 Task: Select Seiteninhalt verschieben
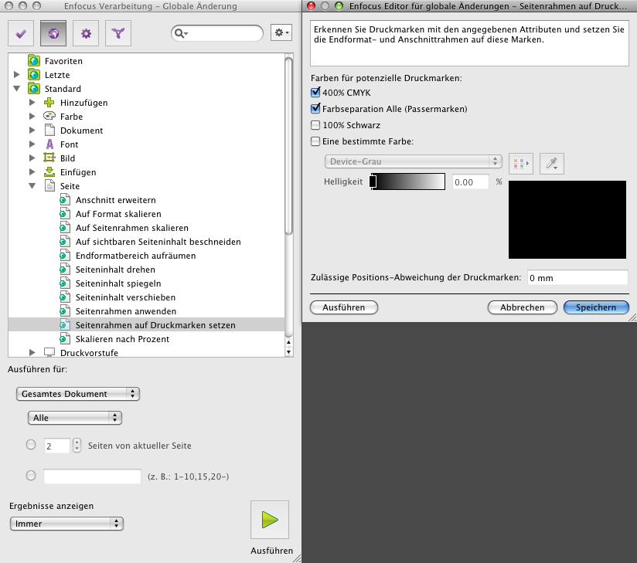tap(125, 297)
